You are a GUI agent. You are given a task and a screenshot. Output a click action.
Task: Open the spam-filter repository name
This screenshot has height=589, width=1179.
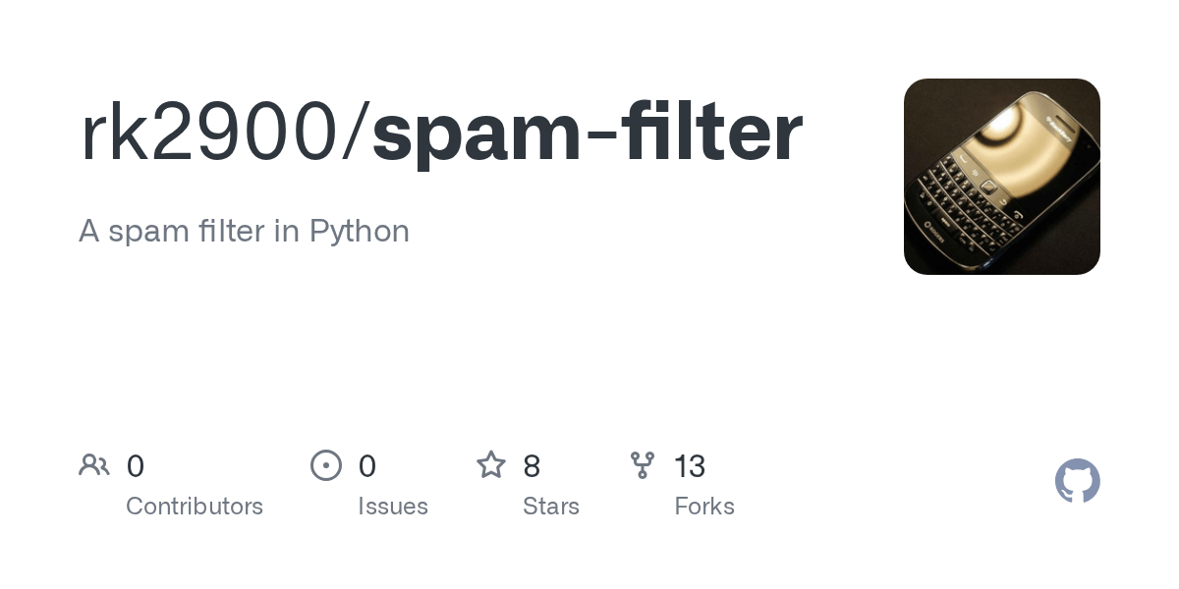point(588,134)
